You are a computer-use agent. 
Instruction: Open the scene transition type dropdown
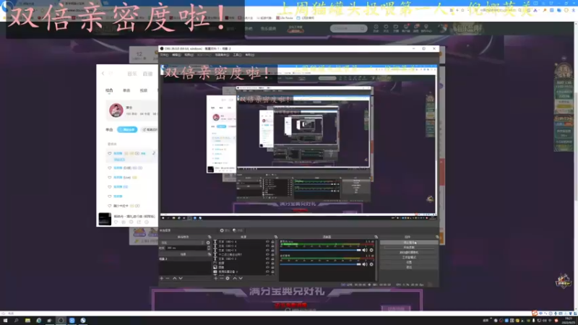coord(183,243)
